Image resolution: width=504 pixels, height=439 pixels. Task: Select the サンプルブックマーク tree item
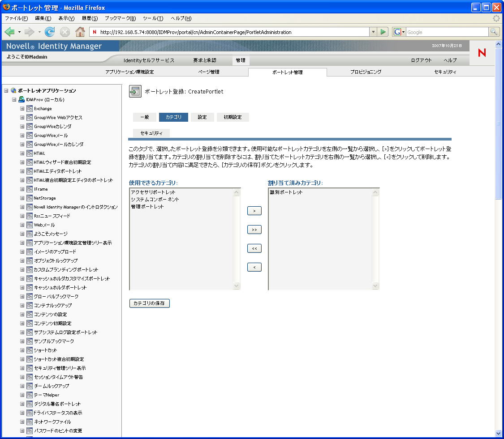click(x=54, y=341)
